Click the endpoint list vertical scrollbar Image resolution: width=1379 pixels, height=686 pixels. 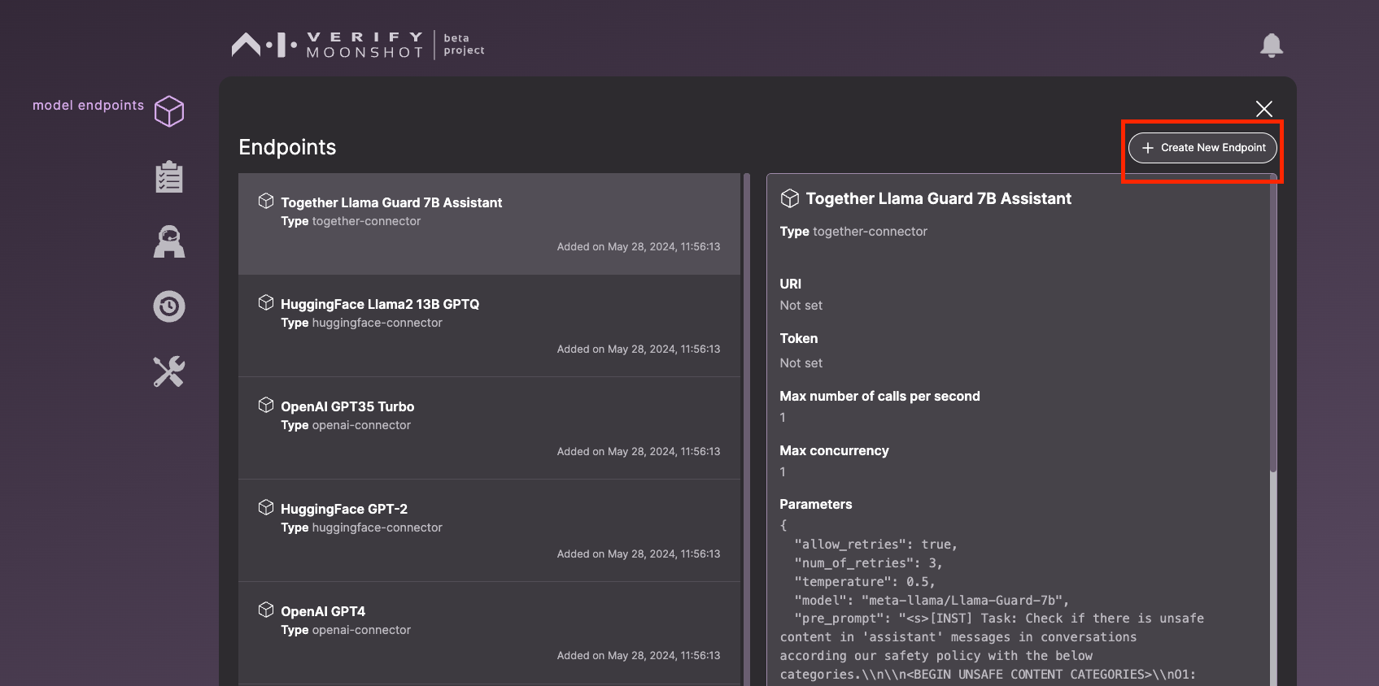(x=747, y=429)
